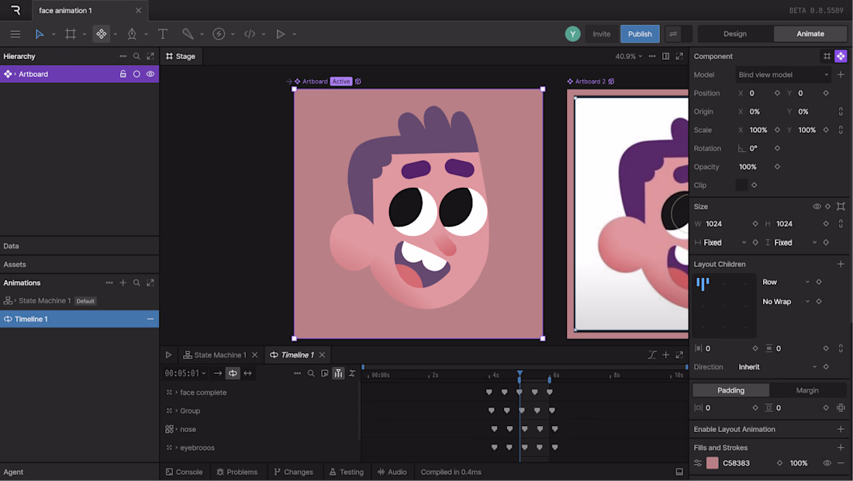Viewport: 853px width, 481px height.
Task: Select Timeline 1 in Animations list
Action: [79, 319]
